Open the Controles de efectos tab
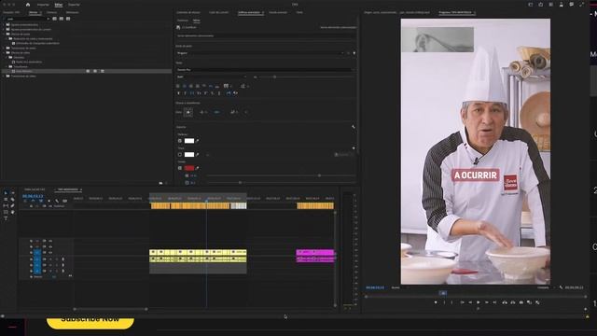597x336 pixels. 188,12
